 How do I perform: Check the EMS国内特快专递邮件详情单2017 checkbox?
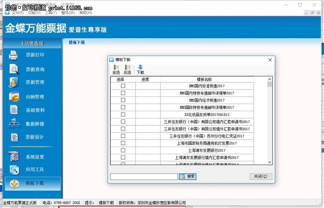(123, 93)
